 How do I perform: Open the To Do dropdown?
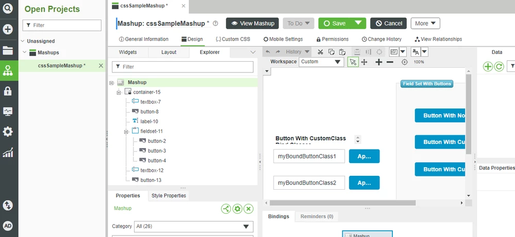[298, 23]
